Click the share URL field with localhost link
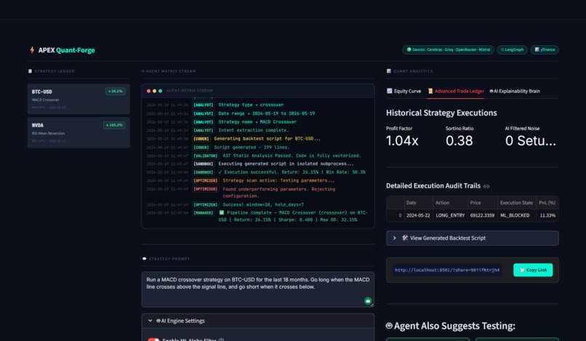This screenshot has height=341, width=586. [447, 270]
